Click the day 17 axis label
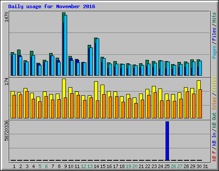The image size is (219, 171). [115, 166]
